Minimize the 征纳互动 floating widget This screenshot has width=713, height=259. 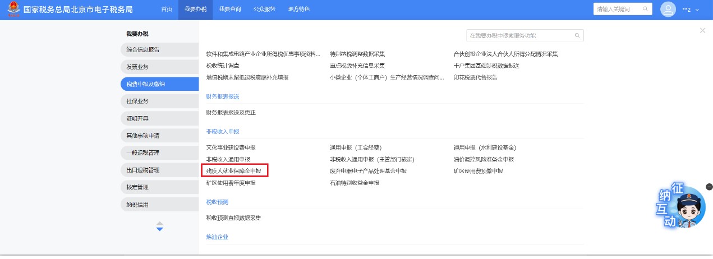coord(709,187)
